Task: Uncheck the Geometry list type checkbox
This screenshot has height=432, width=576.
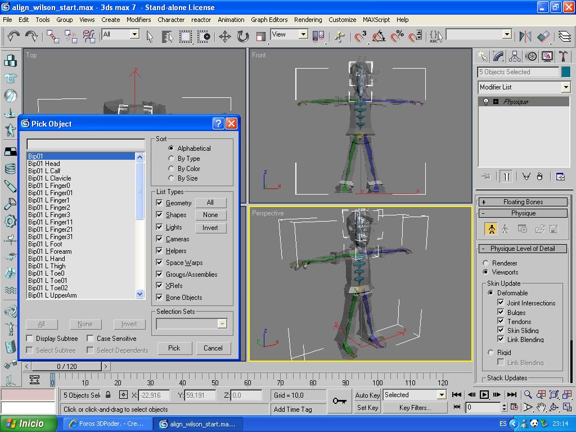Action: click(x=159, y=202)
